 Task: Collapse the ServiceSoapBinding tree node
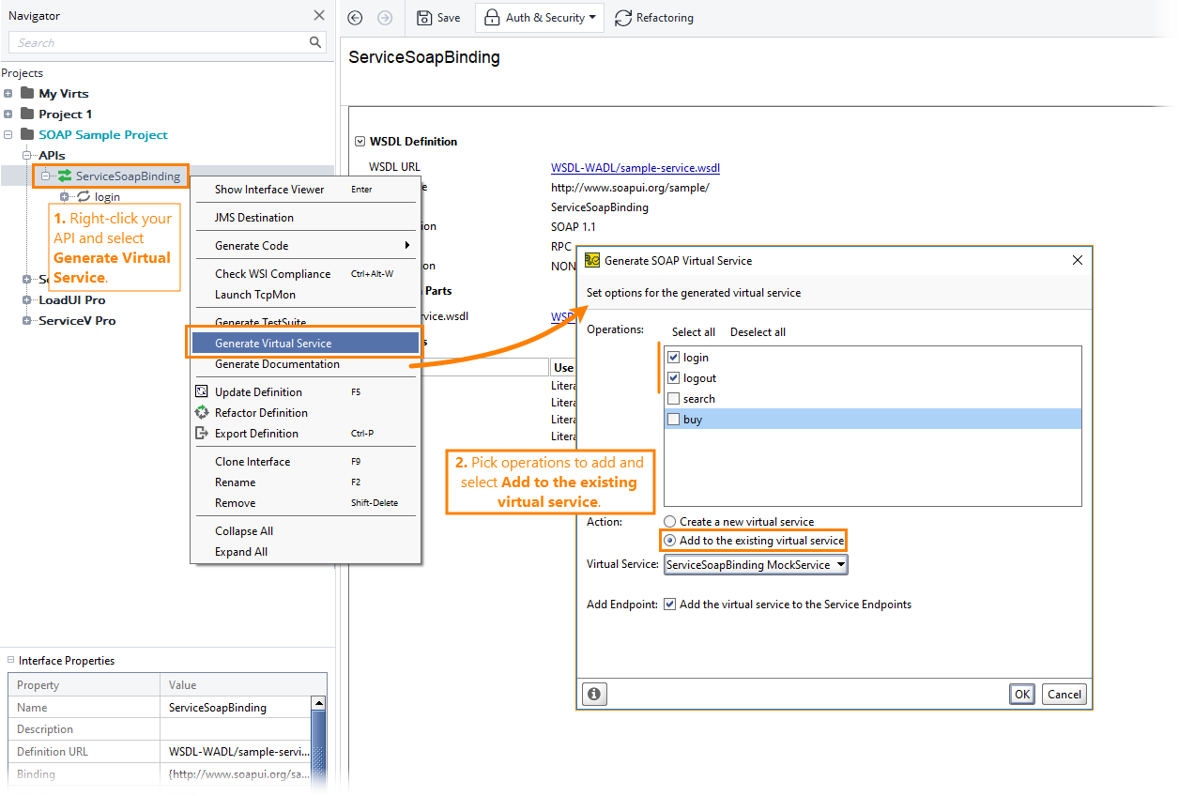point(45,176)
